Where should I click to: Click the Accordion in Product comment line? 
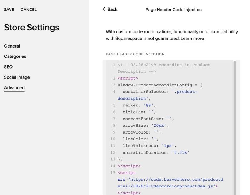click(164, 68)
